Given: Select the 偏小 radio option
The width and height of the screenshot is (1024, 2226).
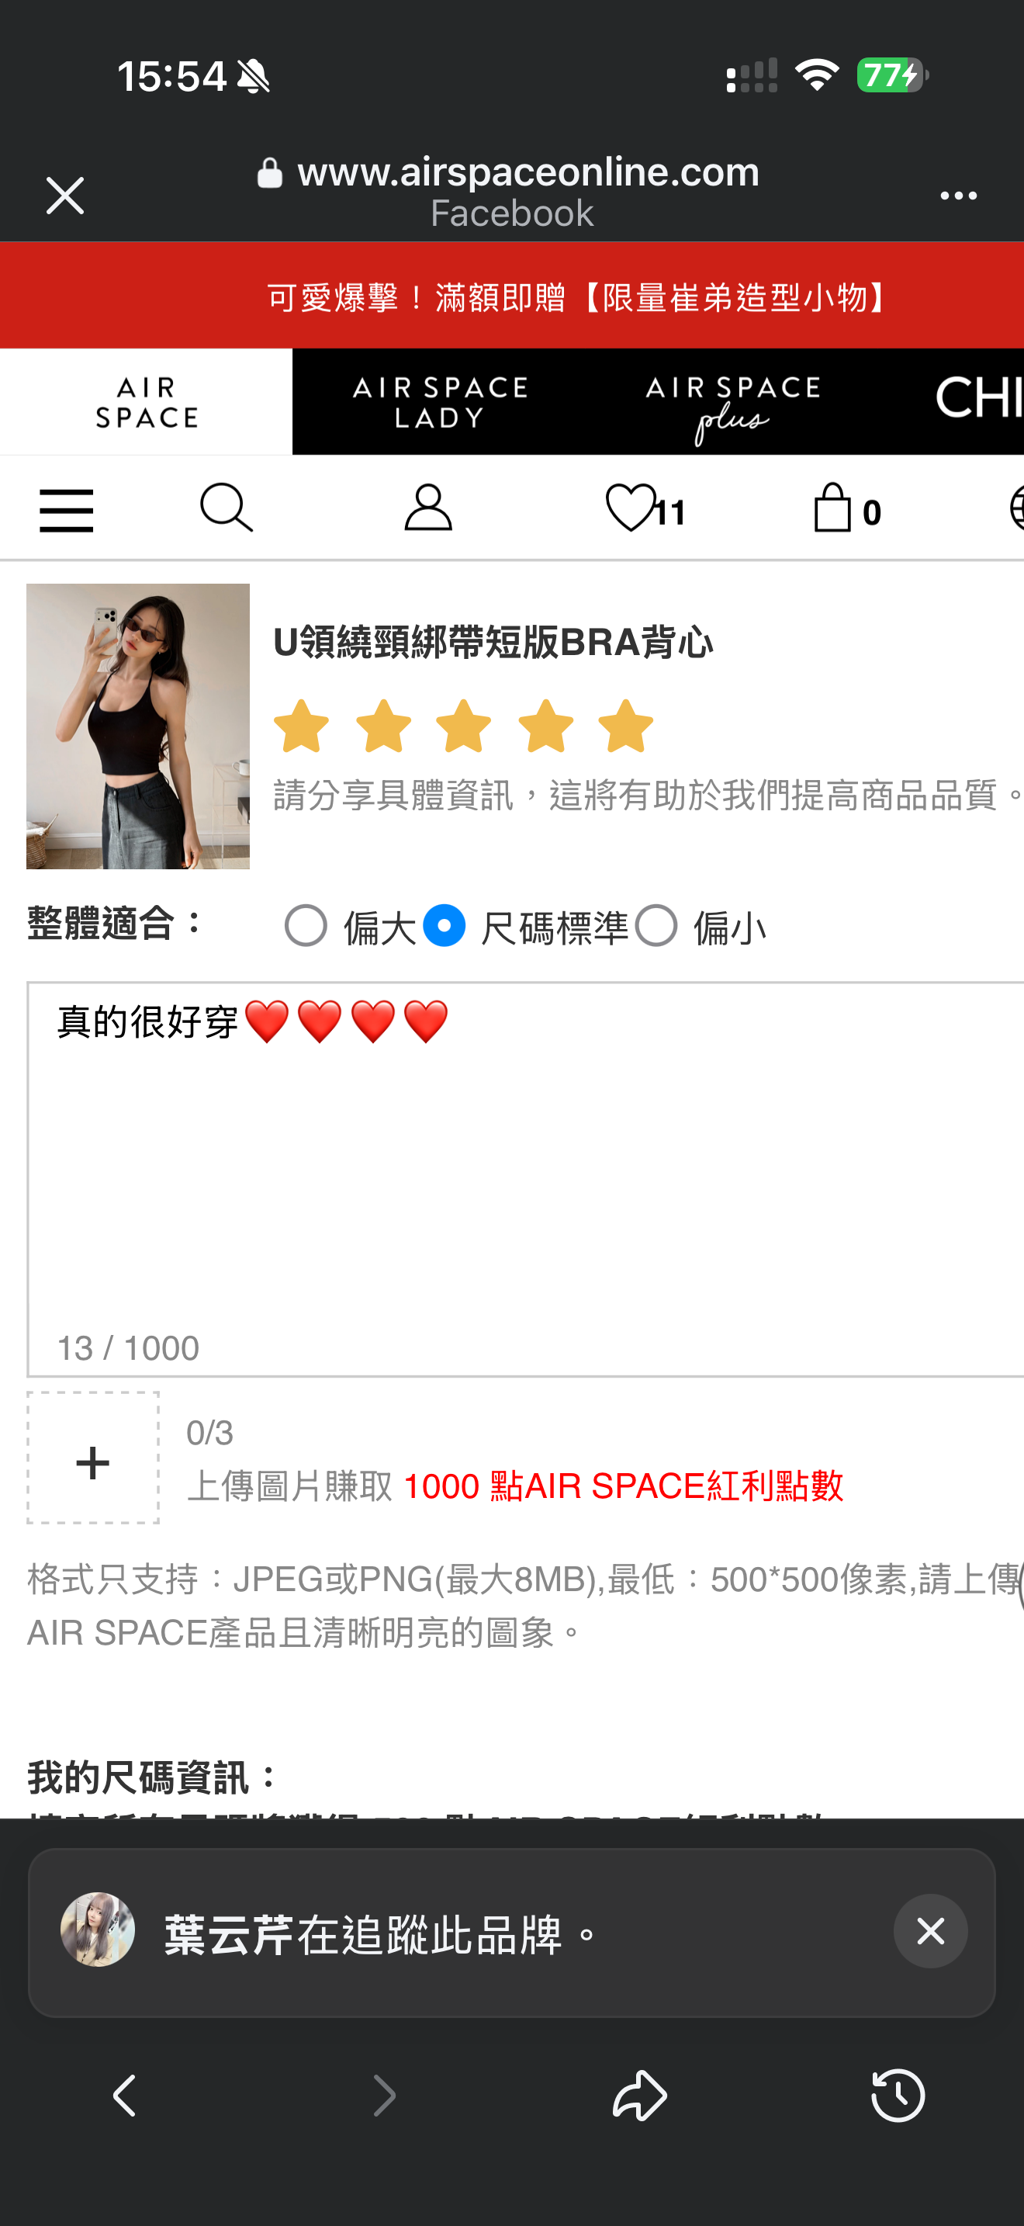Looking at the screenshot, I should tap(656, 927).
